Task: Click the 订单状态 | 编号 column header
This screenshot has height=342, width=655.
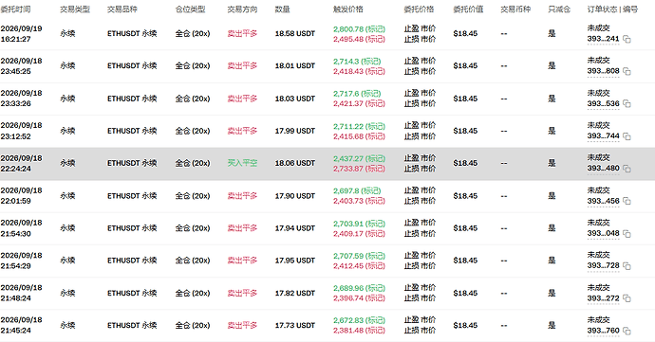Action: pos(612,9)
